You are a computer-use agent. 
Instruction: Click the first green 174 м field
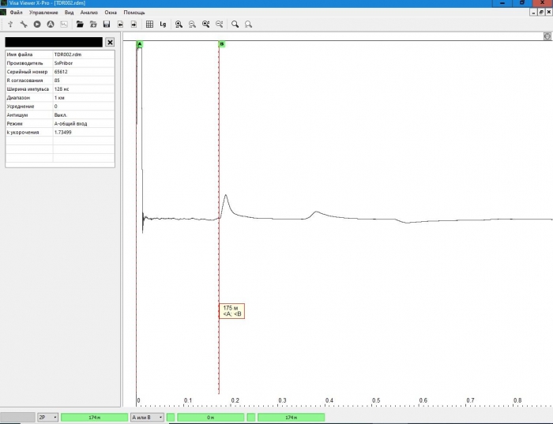click(x=94, y=418)
